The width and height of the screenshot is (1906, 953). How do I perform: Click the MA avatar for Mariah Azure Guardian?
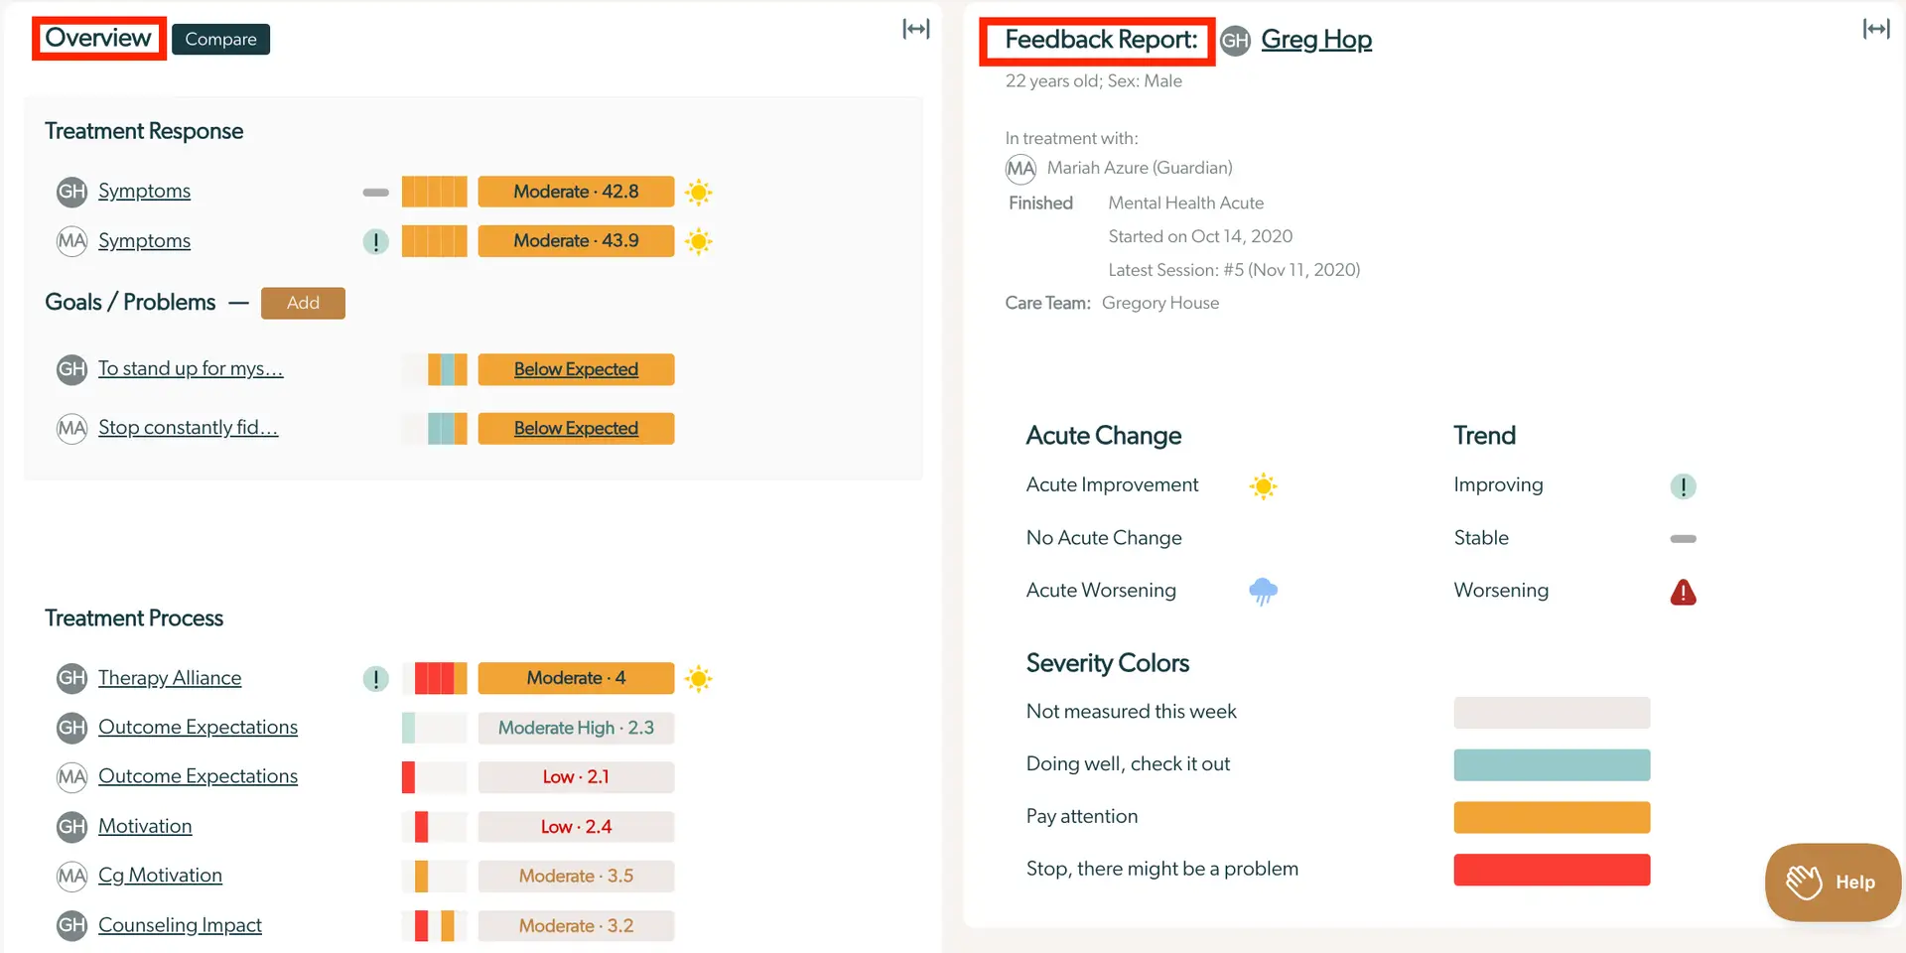(1020, 168)
